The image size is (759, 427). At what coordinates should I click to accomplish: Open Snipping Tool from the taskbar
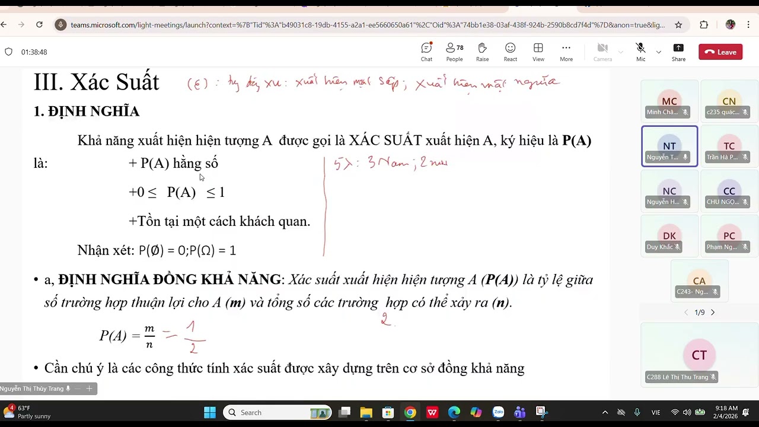(541, 413)
